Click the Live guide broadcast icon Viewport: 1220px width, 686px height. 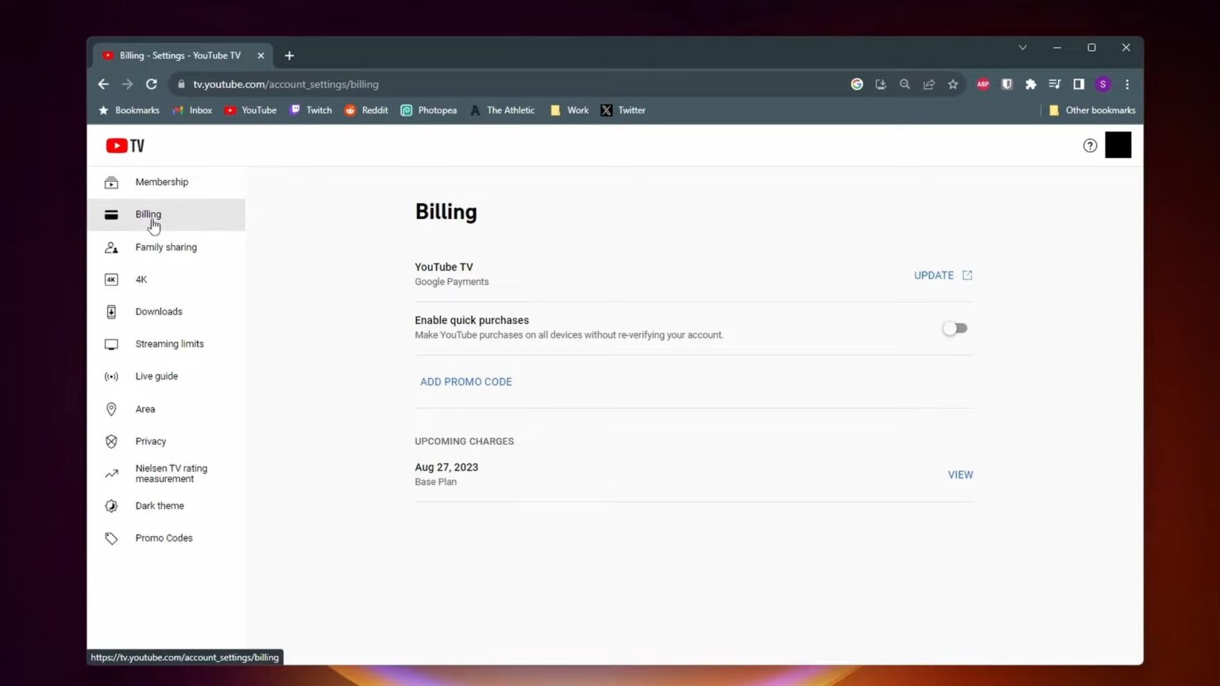111,376
